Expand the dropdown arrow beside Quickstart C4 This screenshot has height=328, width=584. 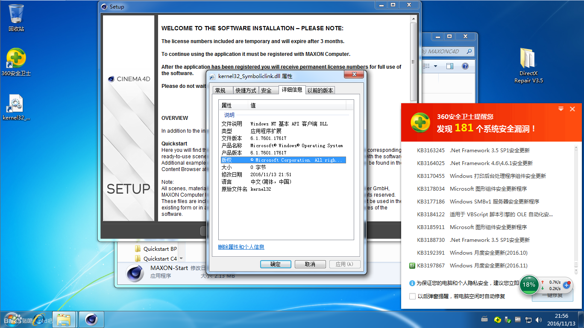[x=181, y=258]
